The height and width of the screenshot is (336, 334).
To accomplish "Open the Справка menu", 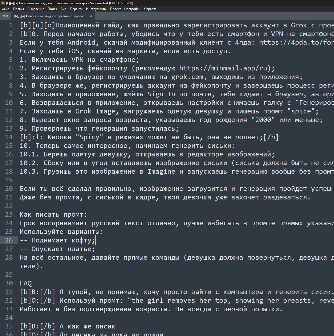I will coord(150,9).
